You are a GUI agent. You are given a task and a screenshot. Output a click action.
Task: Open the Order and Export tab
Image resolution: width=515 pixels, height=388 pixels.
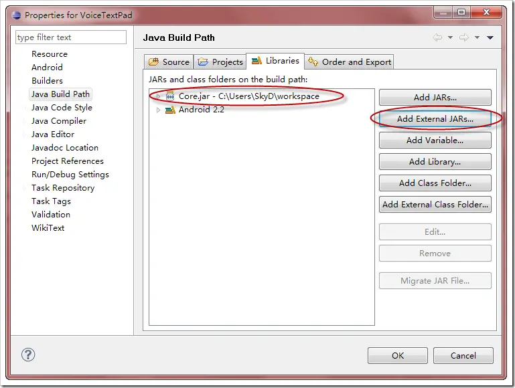click(x=349, y=62)
